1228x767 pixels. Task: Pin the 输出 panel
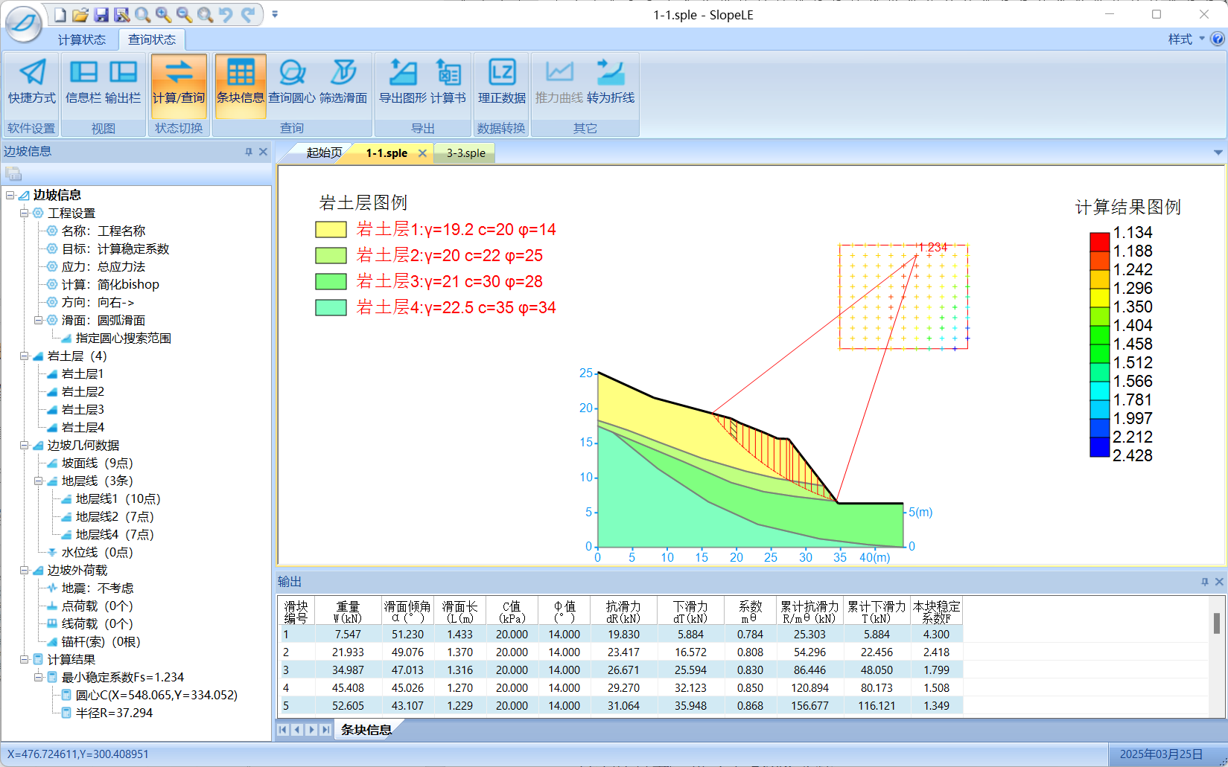point(1205,582)
